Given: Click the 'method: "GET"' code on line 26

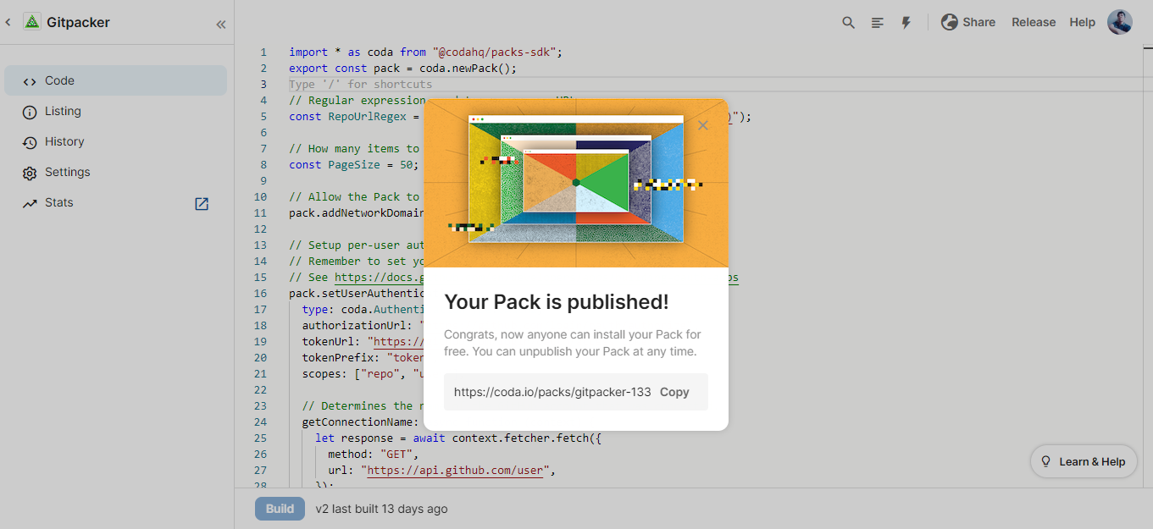Looking at the screenshot, I should tap(374, 454).
